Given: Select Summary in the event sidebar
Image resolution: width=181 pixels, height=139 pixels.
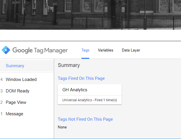Looking at the screenshot, I should point(27,66).
